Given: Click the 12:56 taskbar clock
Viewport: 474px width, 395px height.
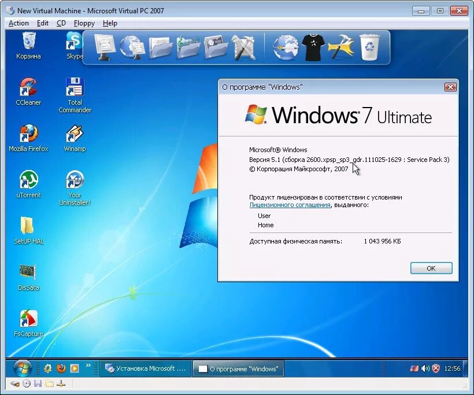Looking at the screenshot, I should click(x=452, y=369).
